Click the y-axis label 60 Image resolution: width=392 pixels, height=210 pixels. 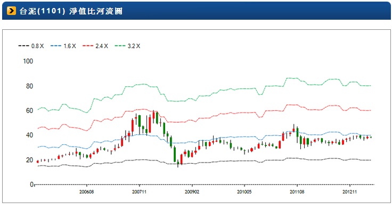[x=29, y=111]
